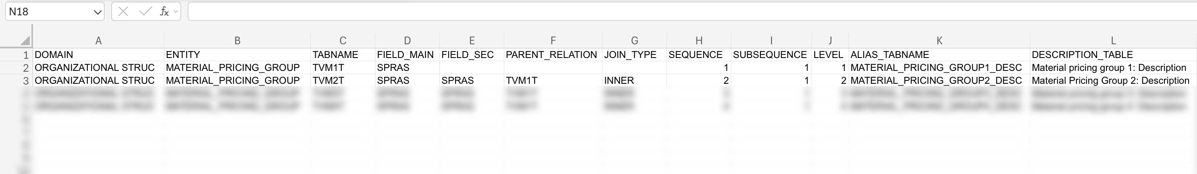Click the cancel X icon in formula bar
Screen dimensions: 1197x174
pos(123,12)
